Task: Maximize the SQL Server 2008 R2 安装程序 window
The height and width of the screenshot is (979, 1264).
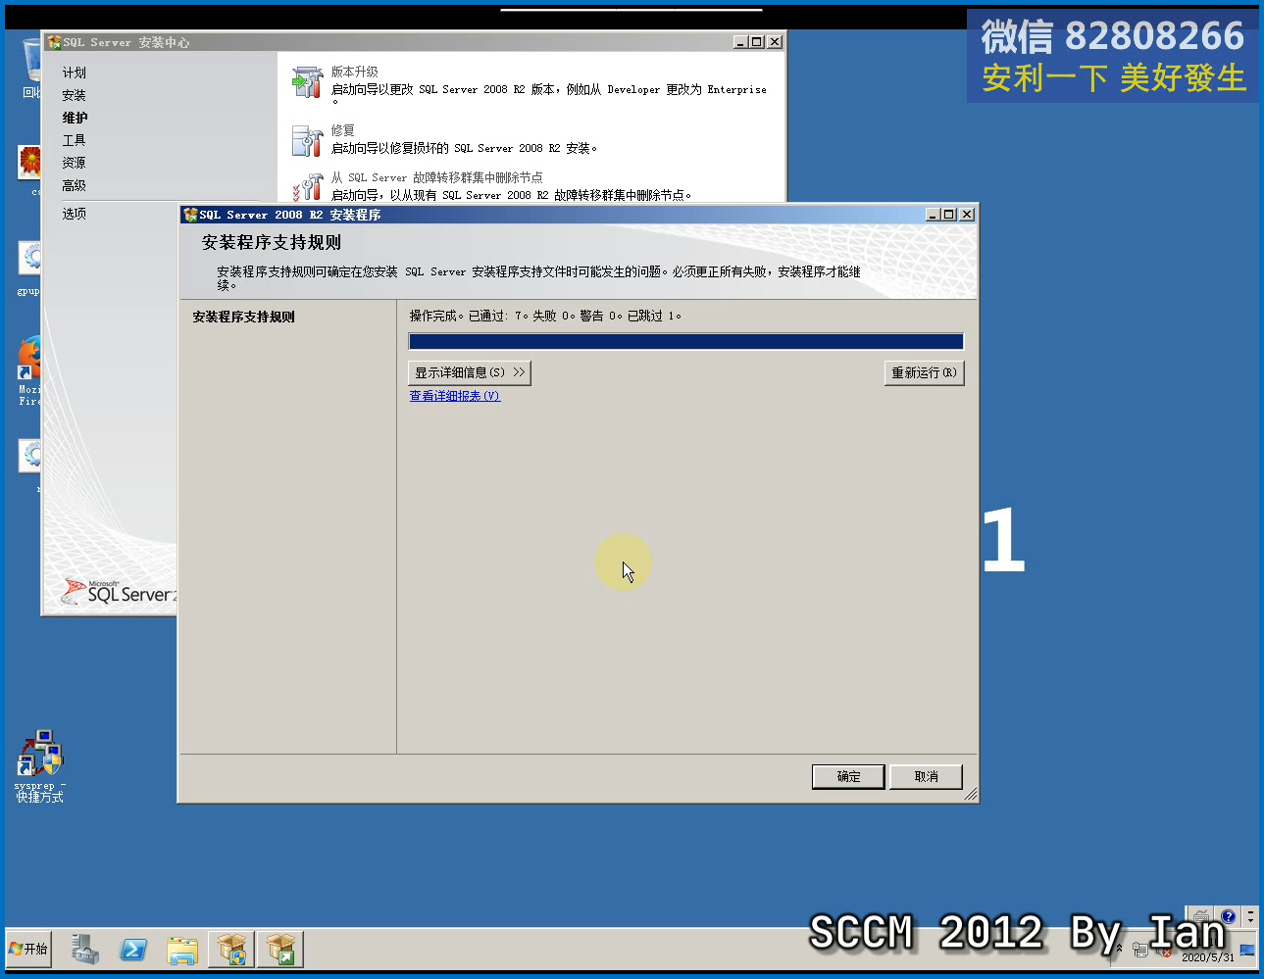Action: (949, 215)
